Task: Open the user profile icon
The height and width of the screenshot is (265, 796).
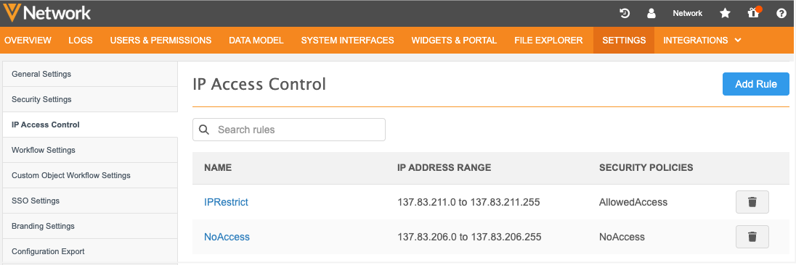Action: click(651, 14)
